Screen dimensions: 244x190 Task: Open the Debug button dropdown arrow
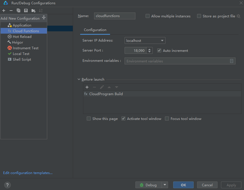[165, 185]
